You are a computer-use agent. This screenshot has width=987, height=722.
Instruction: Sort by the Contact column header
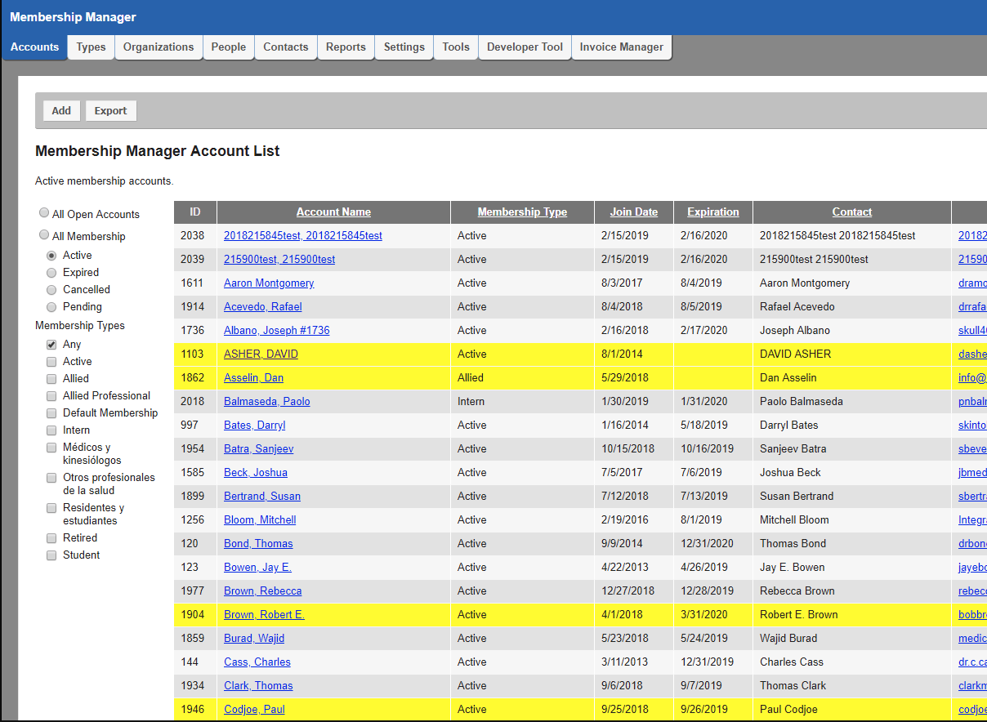click(x=852, y=212)
